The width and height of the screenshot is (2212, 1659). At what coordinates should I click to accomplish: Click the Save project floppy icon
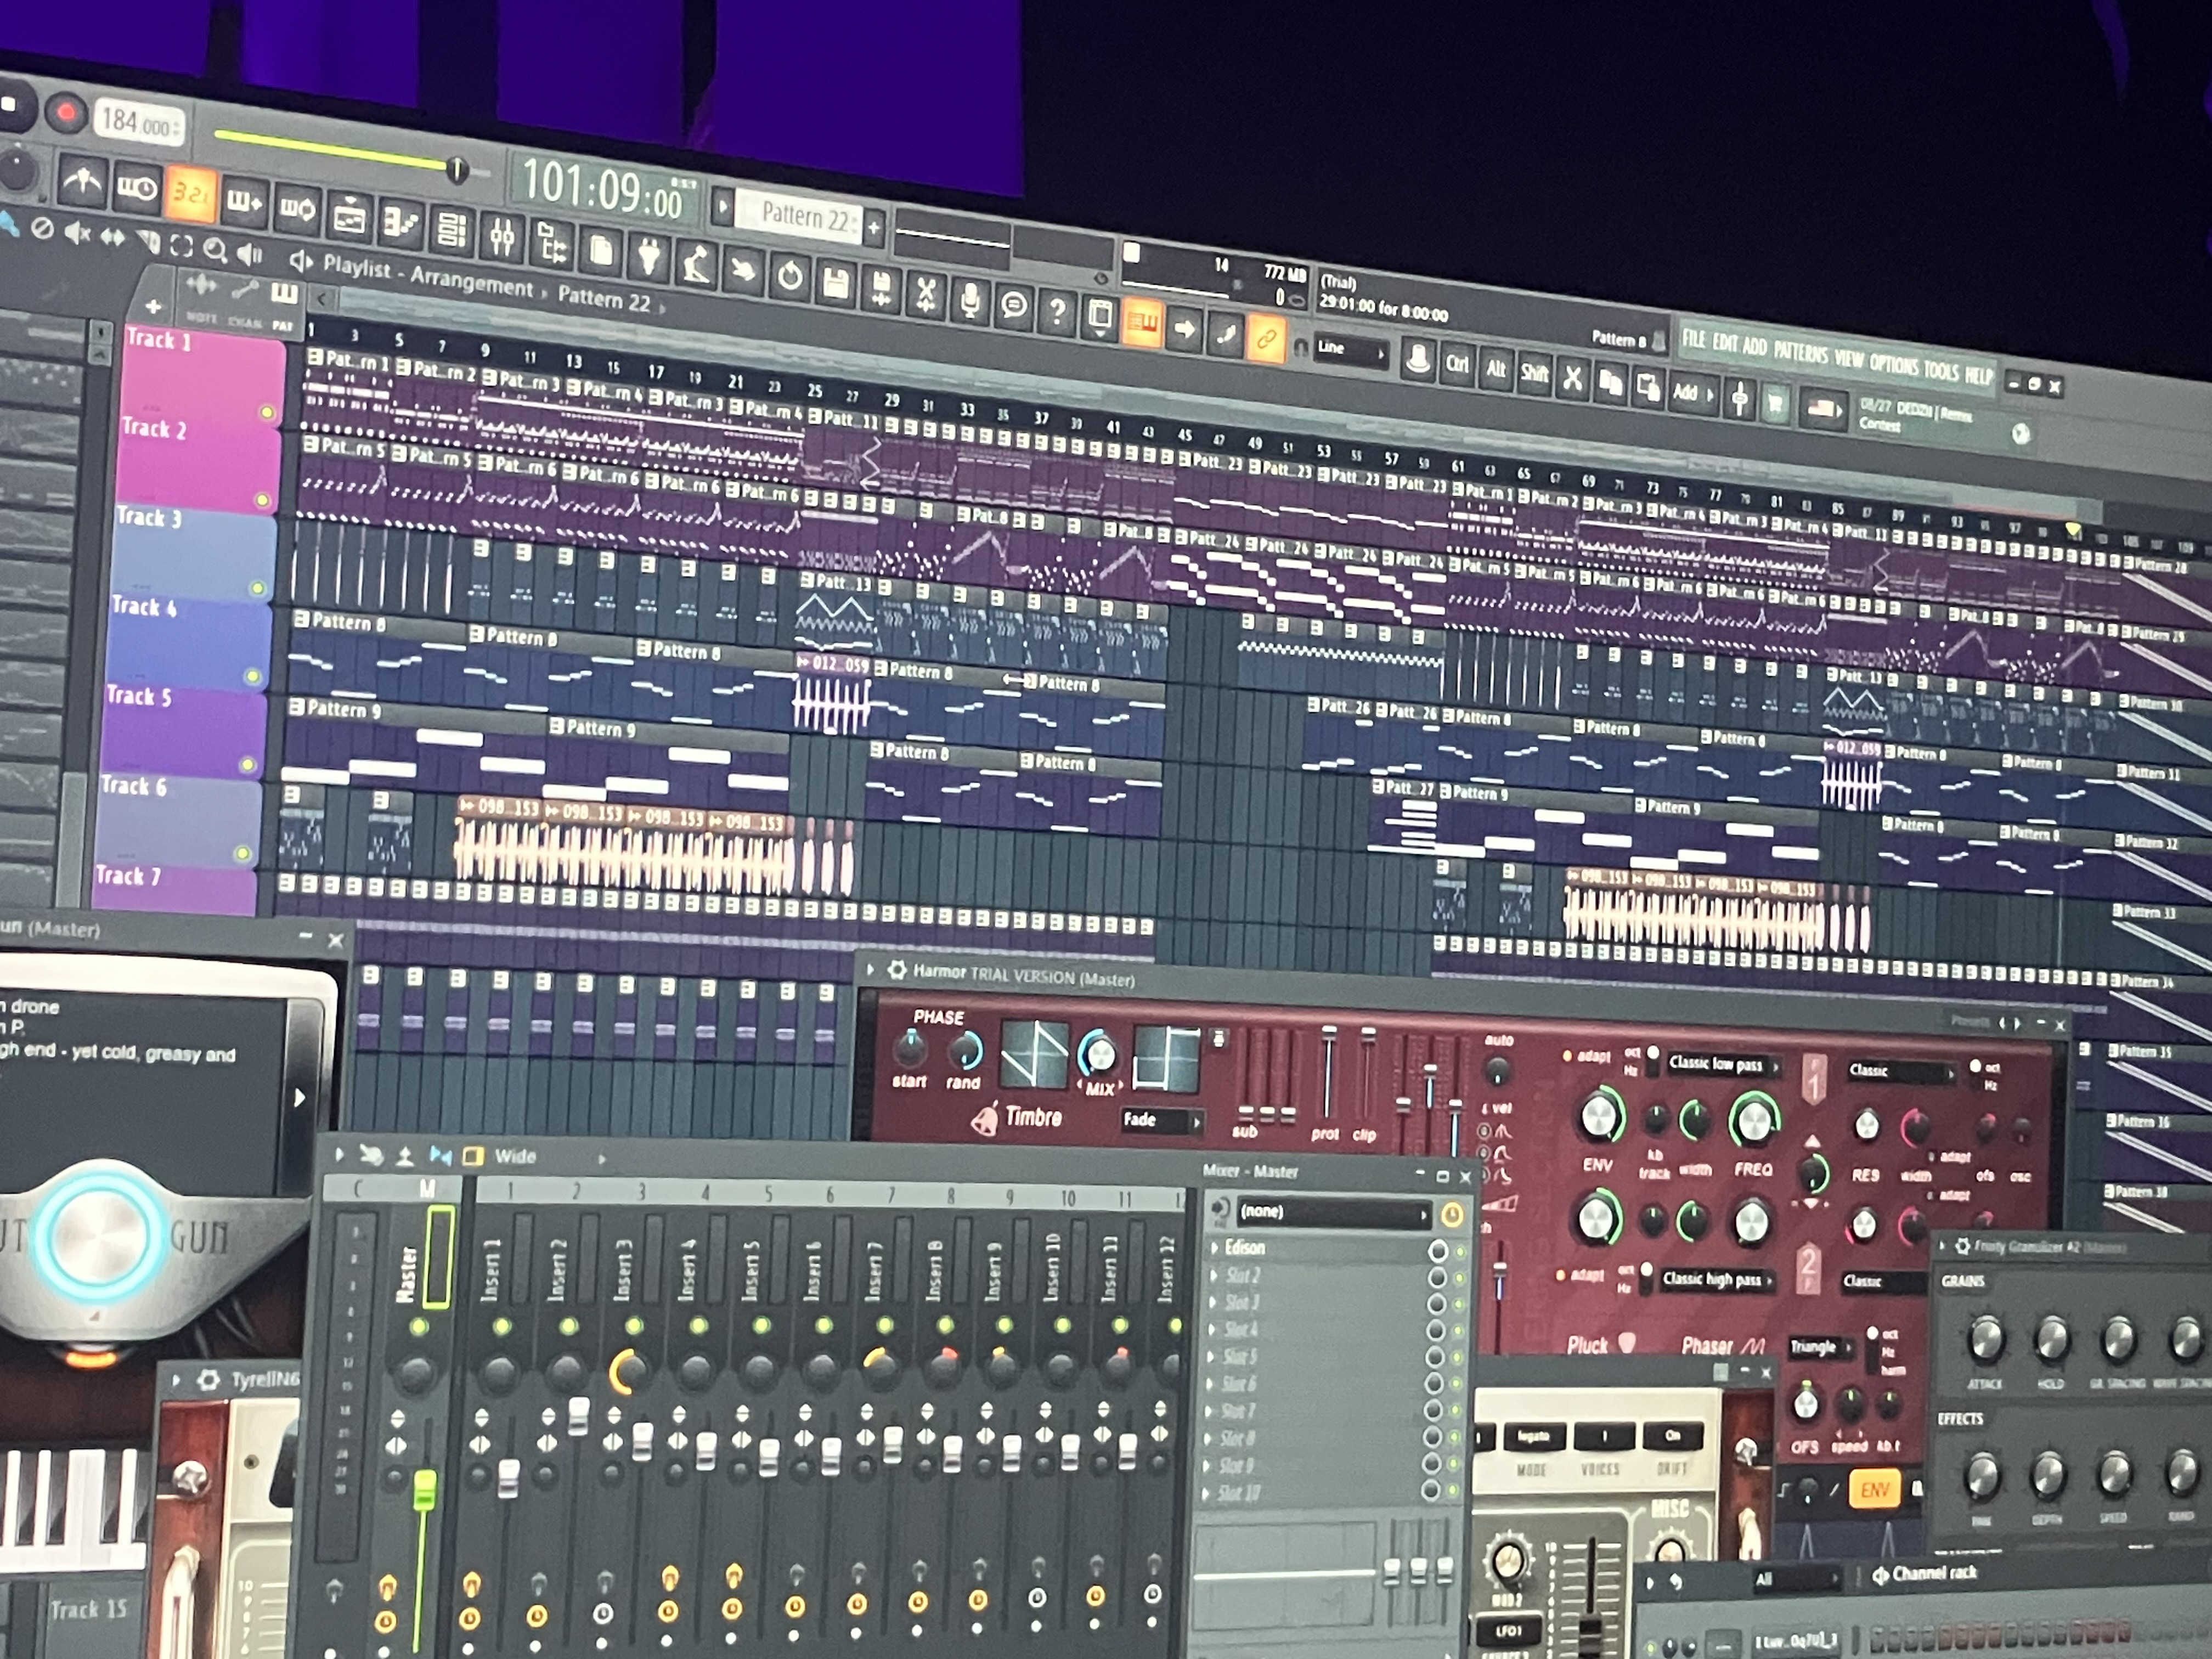[835, 284]
